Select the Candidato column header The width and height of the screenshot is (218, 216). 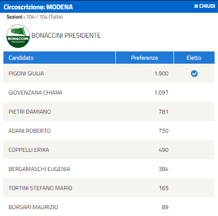tap(59, 58)
